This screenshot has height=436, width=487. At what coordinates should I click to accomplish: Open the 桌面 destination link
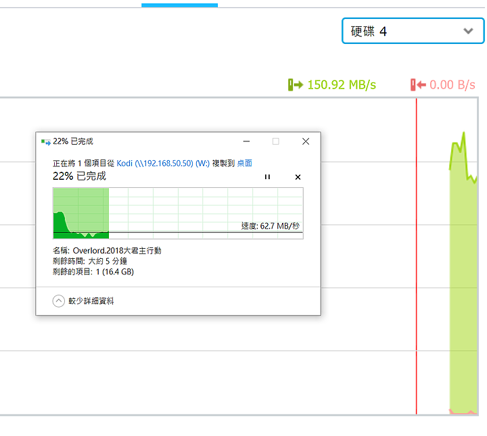[x=244, y=163]
